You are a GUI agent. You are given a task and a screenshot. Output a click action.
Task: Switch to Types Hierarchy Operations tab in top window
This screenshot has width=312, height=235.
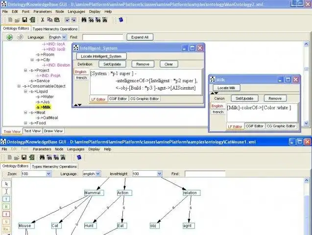point(55,29)
